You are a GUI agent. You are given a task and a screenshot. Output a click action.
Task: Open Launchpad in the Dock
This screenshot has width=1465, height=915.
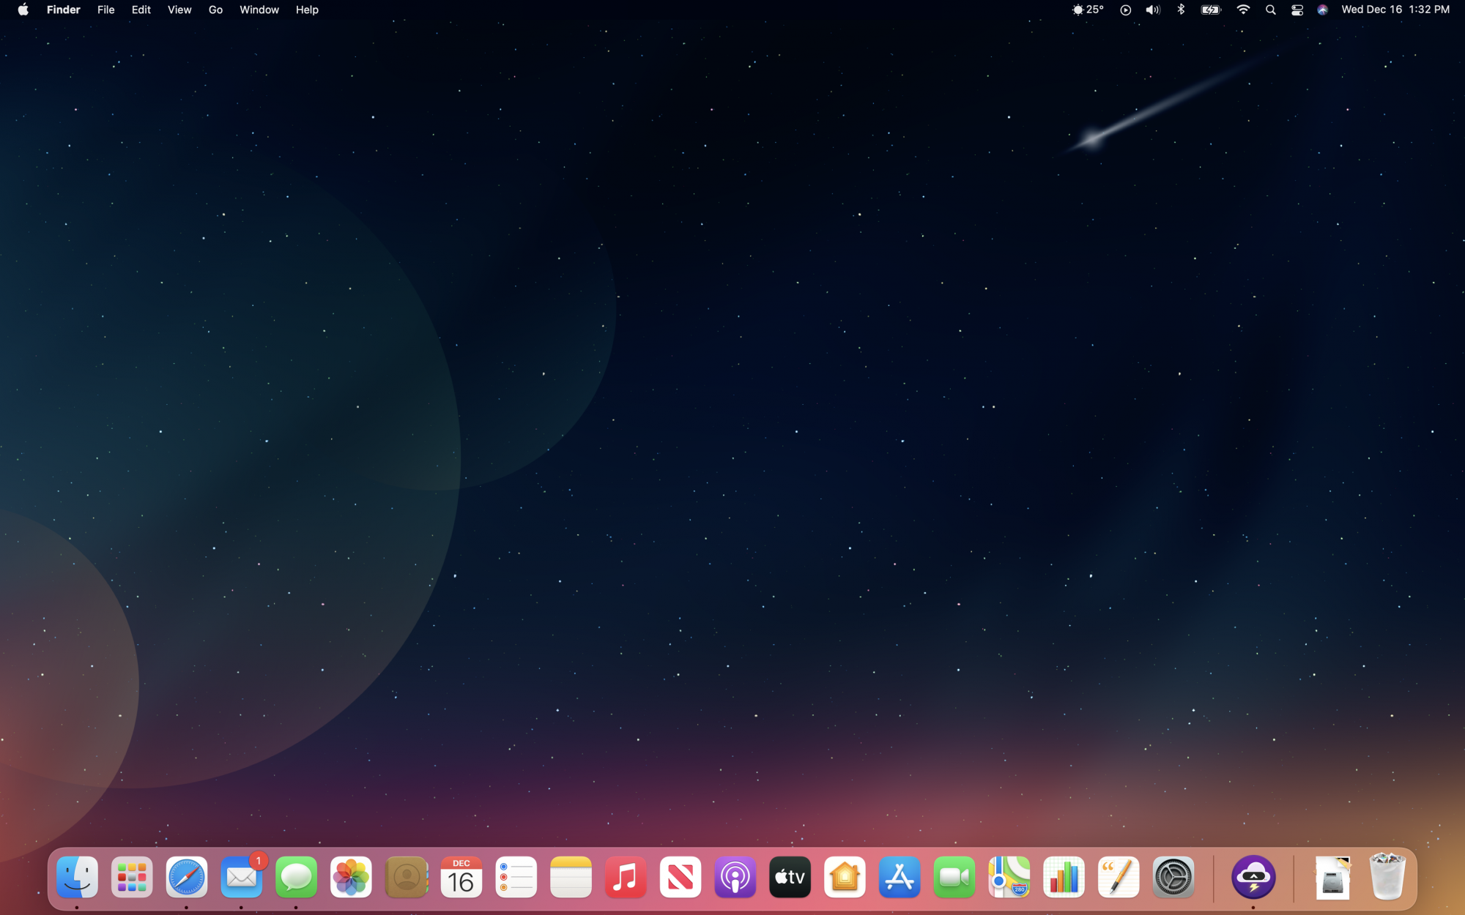[132, 877]
